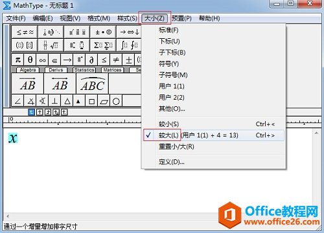Insert the parallelogram symbol

pyautogui.click(x=104, y=101)
